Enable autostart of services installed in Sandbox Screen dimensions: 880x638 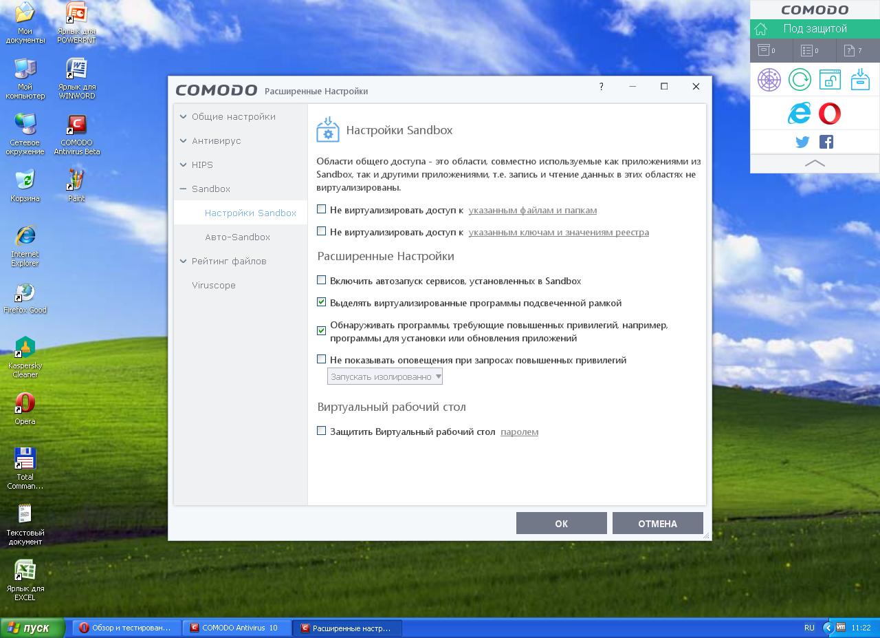321,280
